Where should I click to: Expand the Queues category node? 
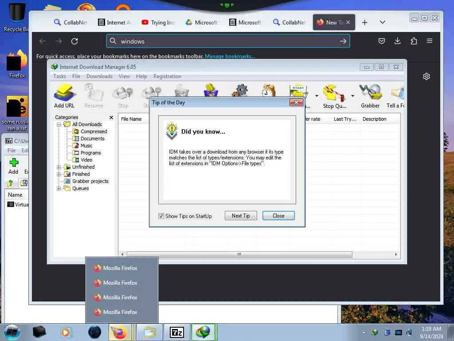(x=59, y=188)
